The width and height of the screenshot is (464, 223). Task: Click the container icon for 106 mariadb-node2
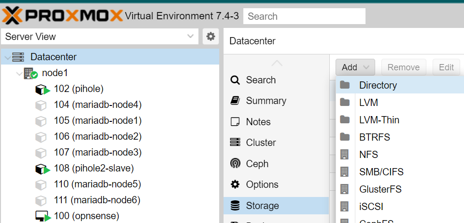point(41,137)
